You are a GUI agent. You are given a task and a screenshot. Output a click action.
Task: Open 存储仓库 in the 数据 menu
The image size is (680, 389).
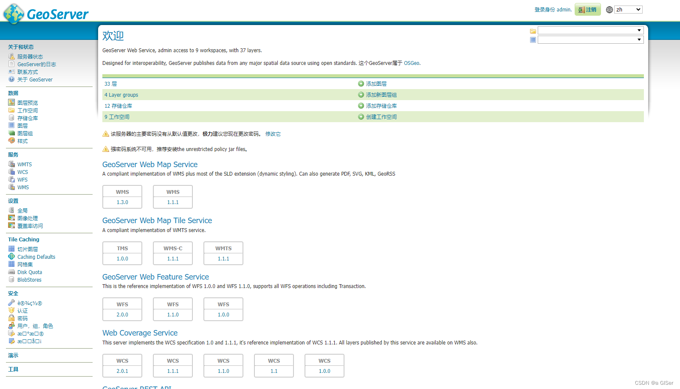(28, 118)
